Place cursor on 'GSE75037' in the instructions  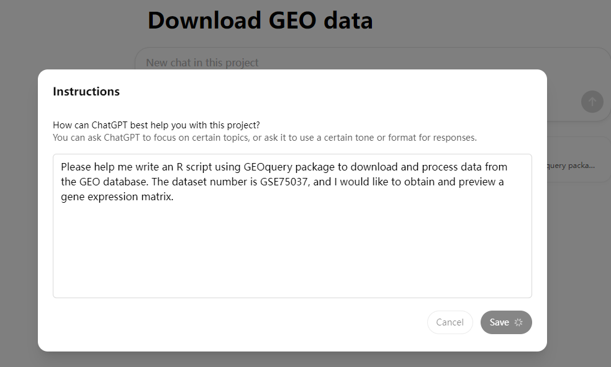(x=284, y=182)
